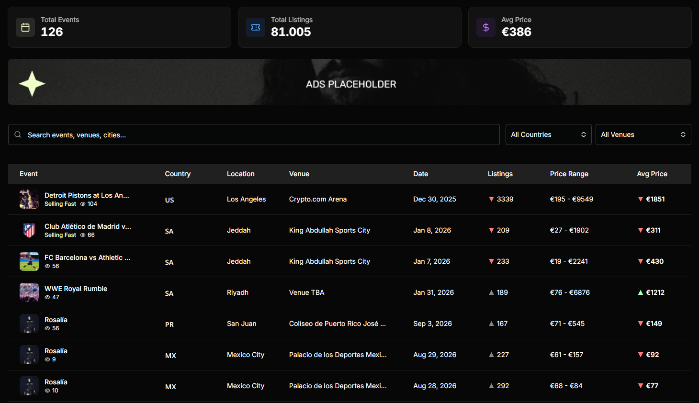Click the dollar icon on Avg Price card
This screenshot has width=699, height=403.
486,27
